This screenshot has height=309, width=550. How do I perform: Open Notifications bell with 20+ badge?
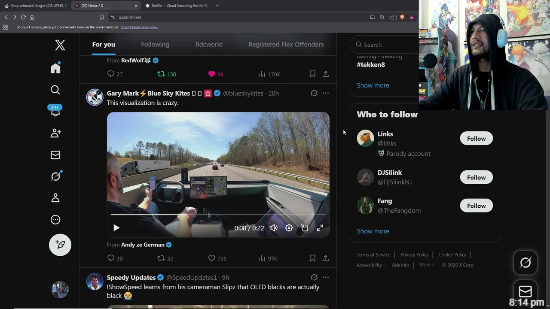(55, 111)
